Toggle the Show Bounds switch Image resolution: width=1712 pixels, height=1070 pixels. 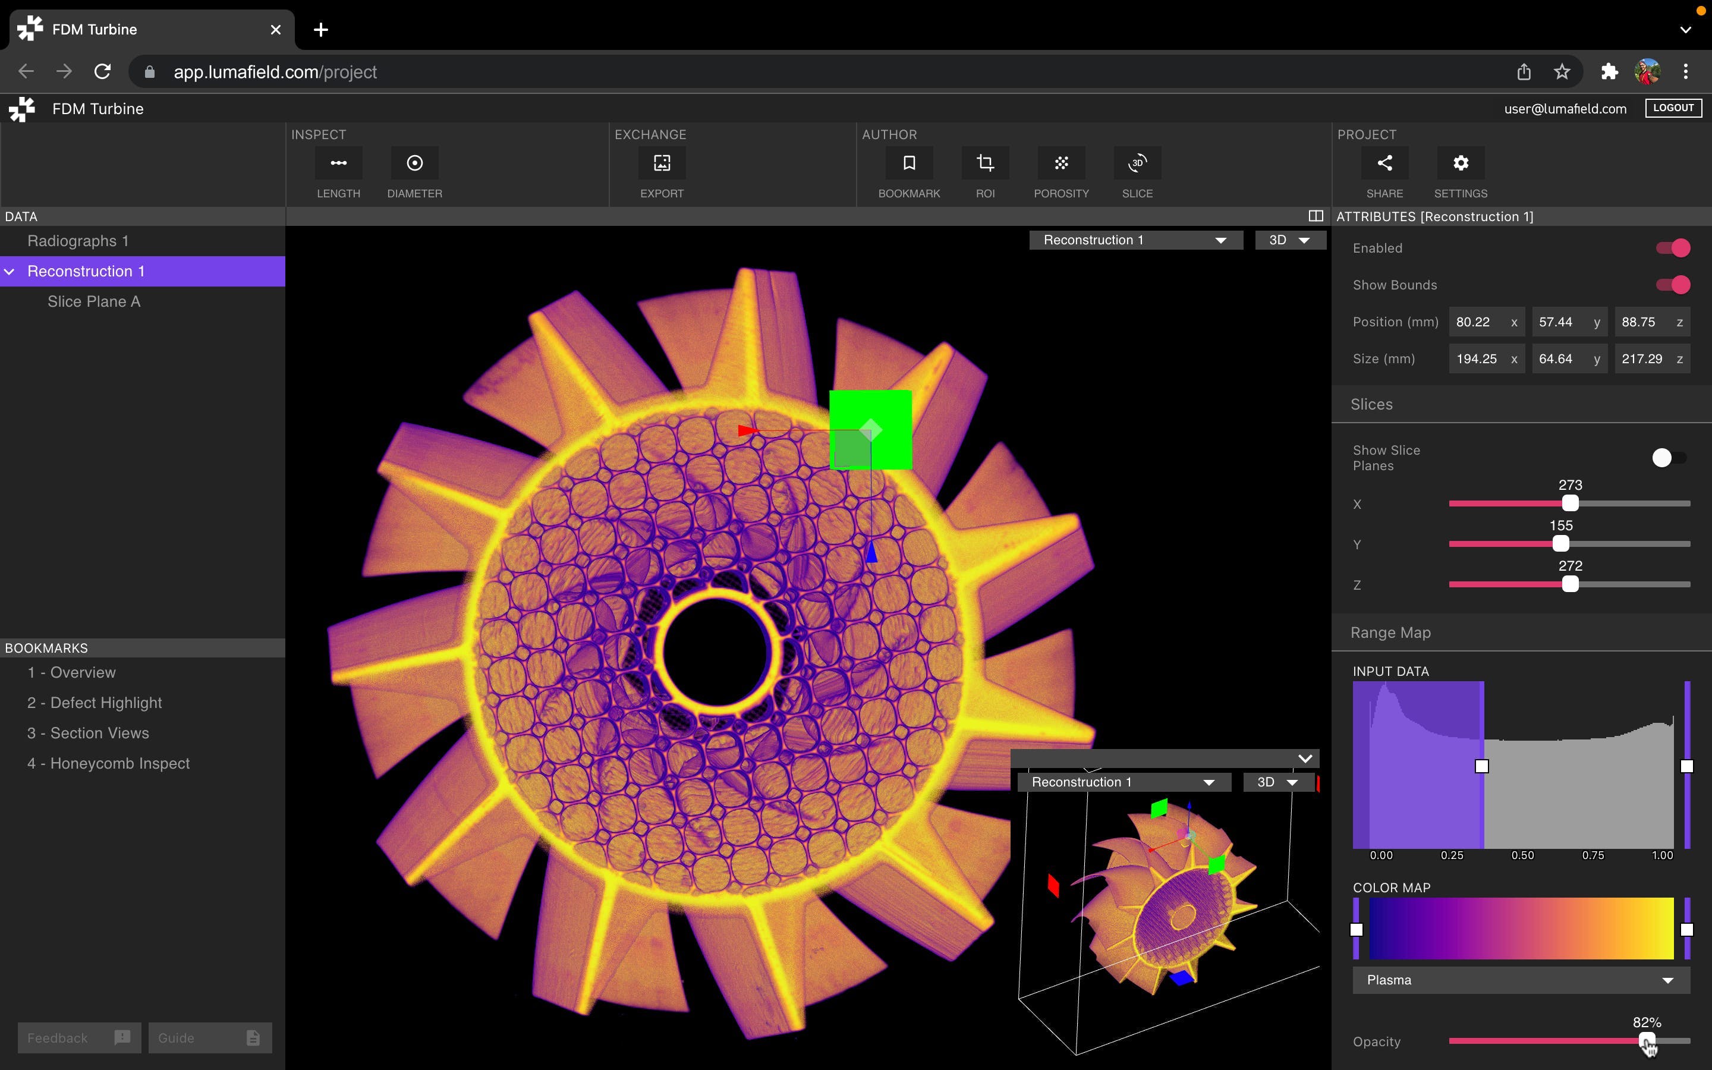1673,285
